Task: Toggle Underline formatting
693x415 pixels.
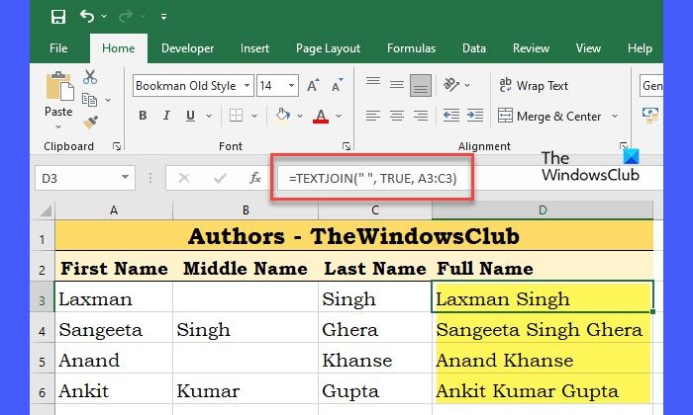Action: point(190,116)
